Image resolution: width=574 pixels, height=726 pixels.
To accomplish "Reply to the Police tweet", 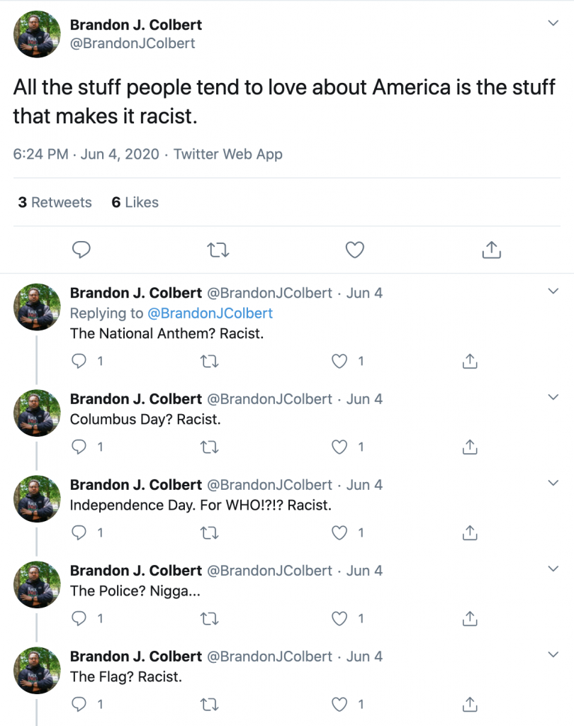I will click(x=80, y=618).
